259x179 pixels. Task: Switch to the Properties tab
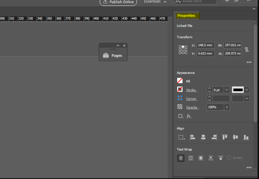186,16
